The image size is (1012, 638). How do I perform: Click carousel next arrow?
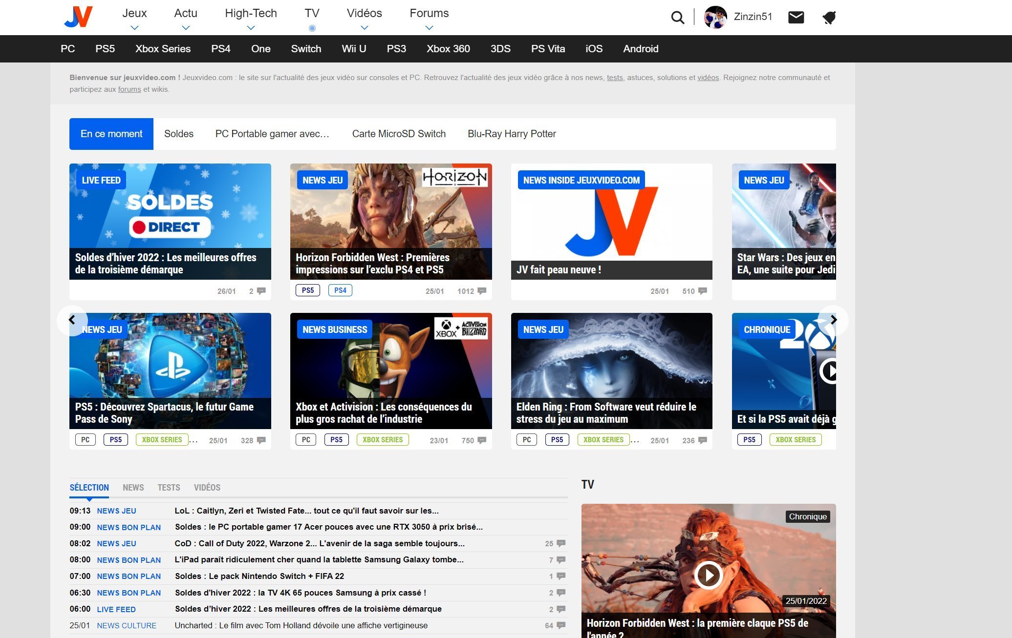tap(833, 320)
